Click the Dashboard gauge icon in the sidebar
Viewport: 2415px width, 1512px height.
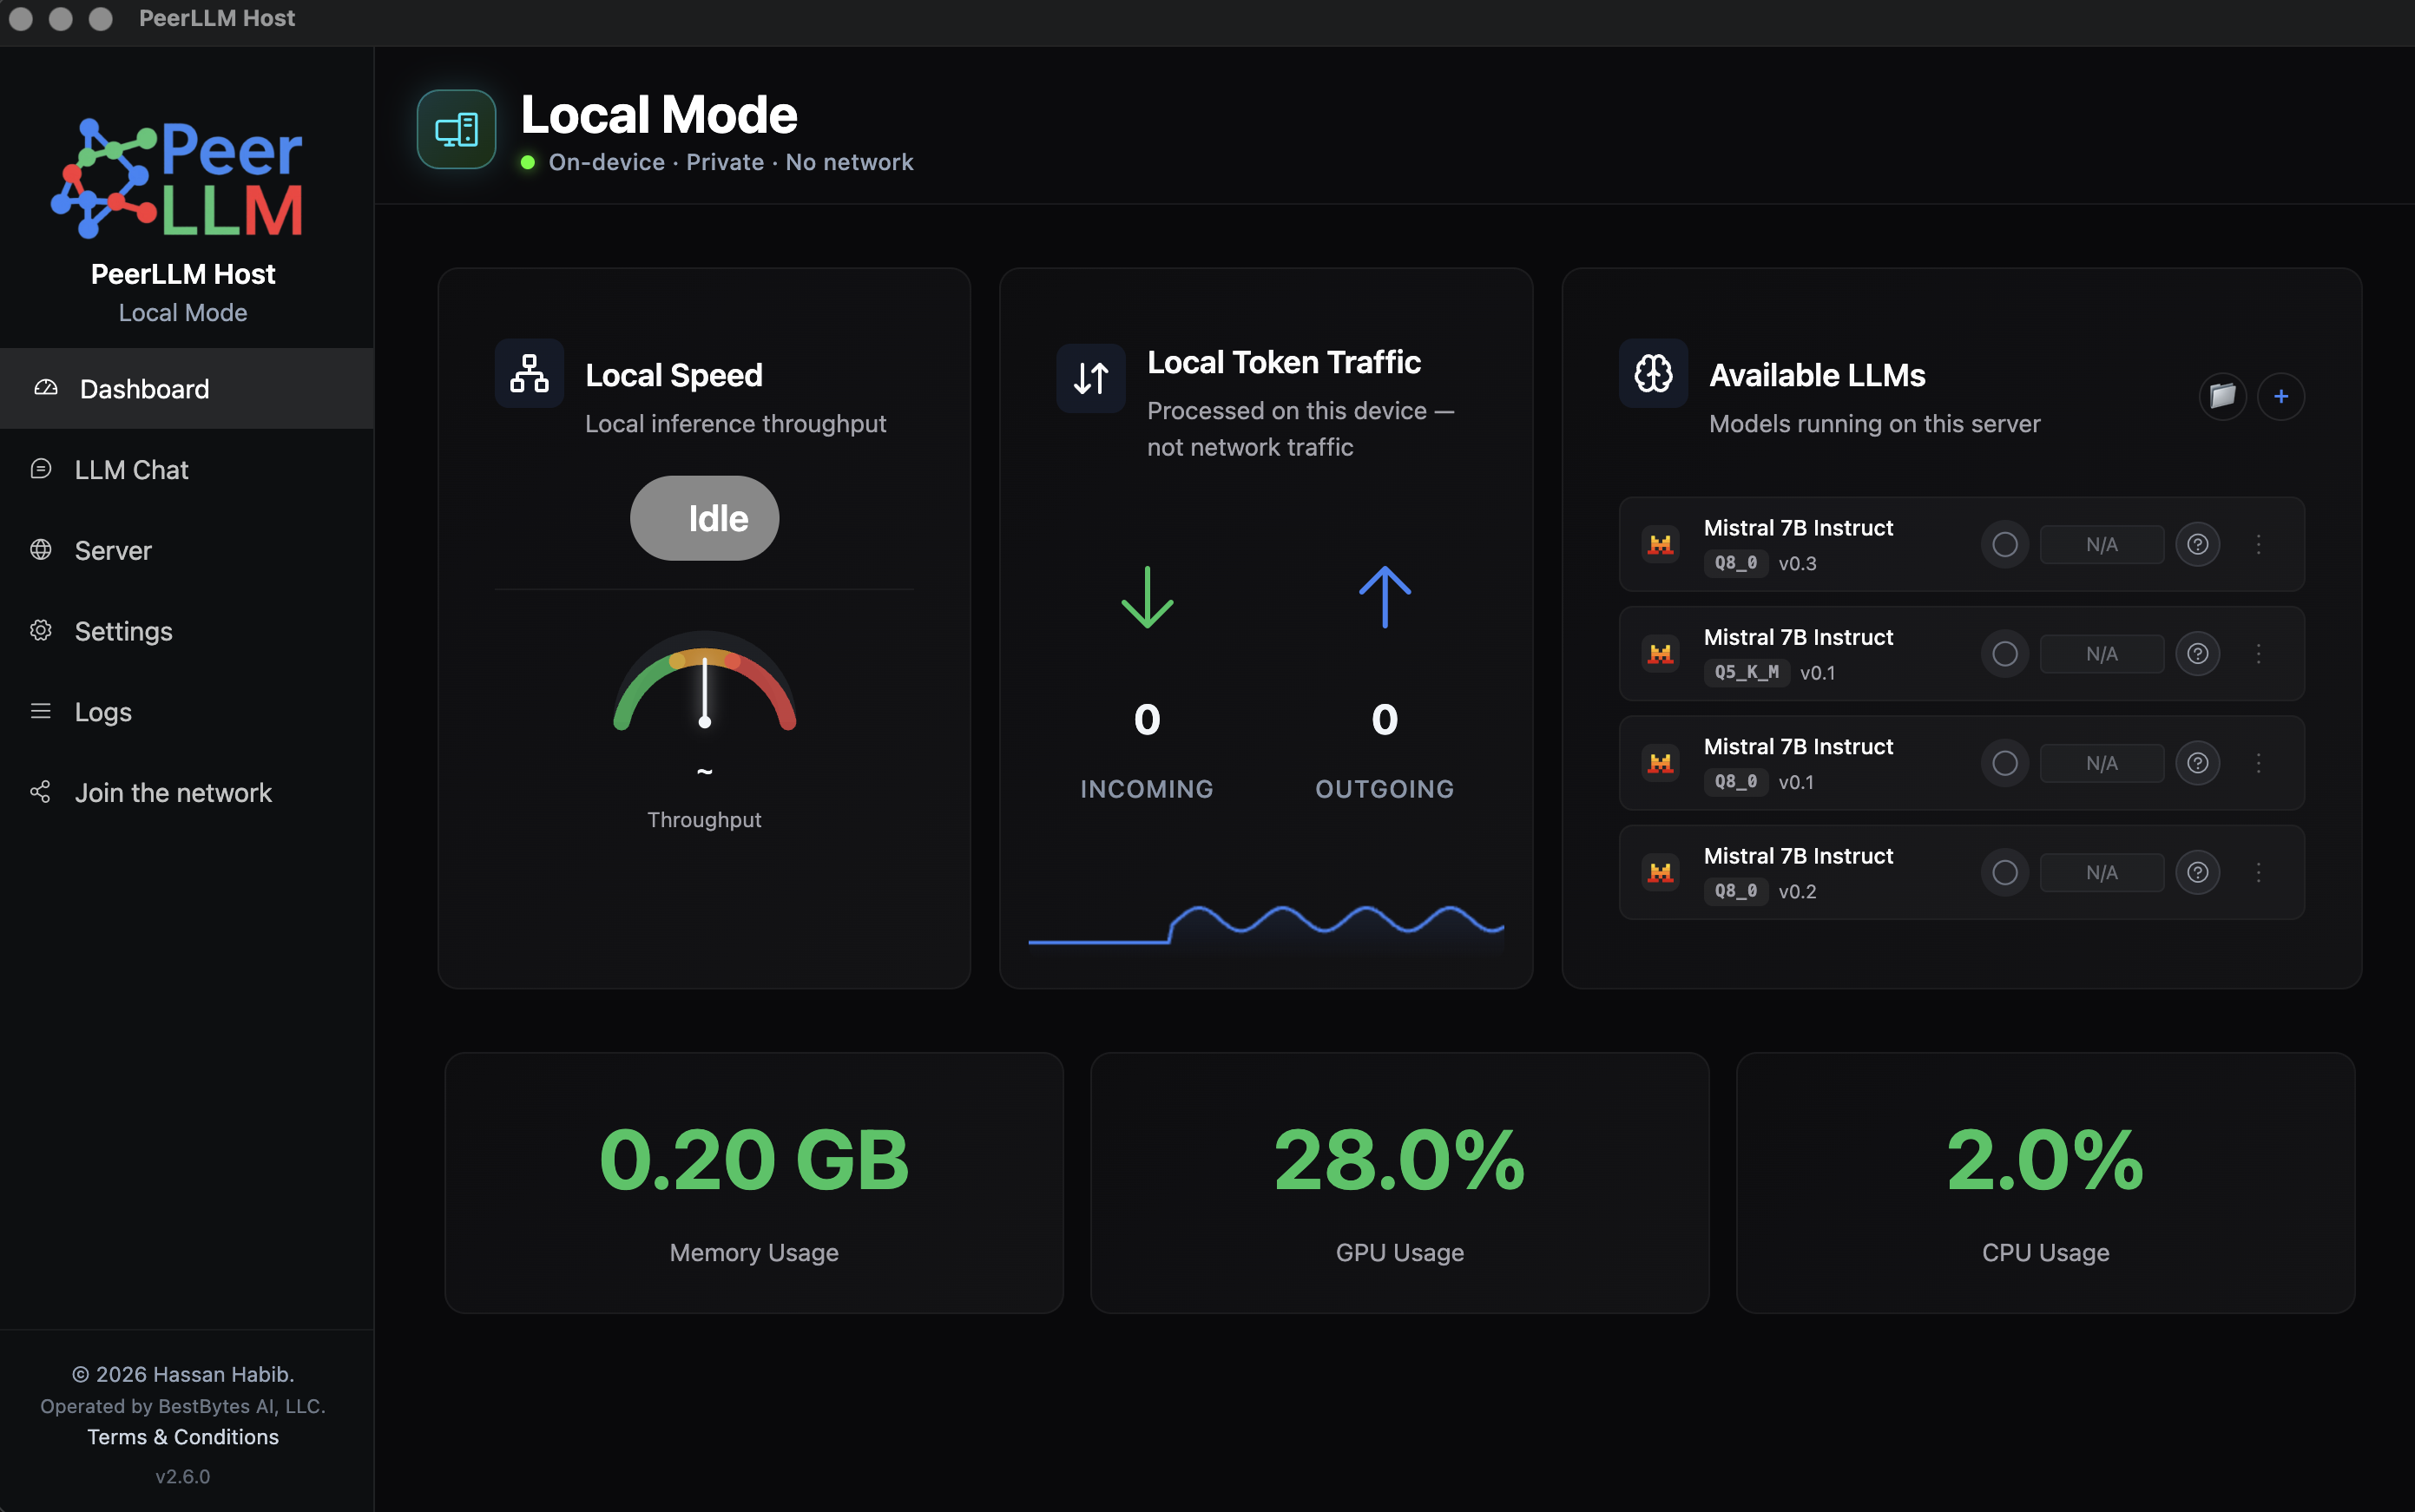46,388
